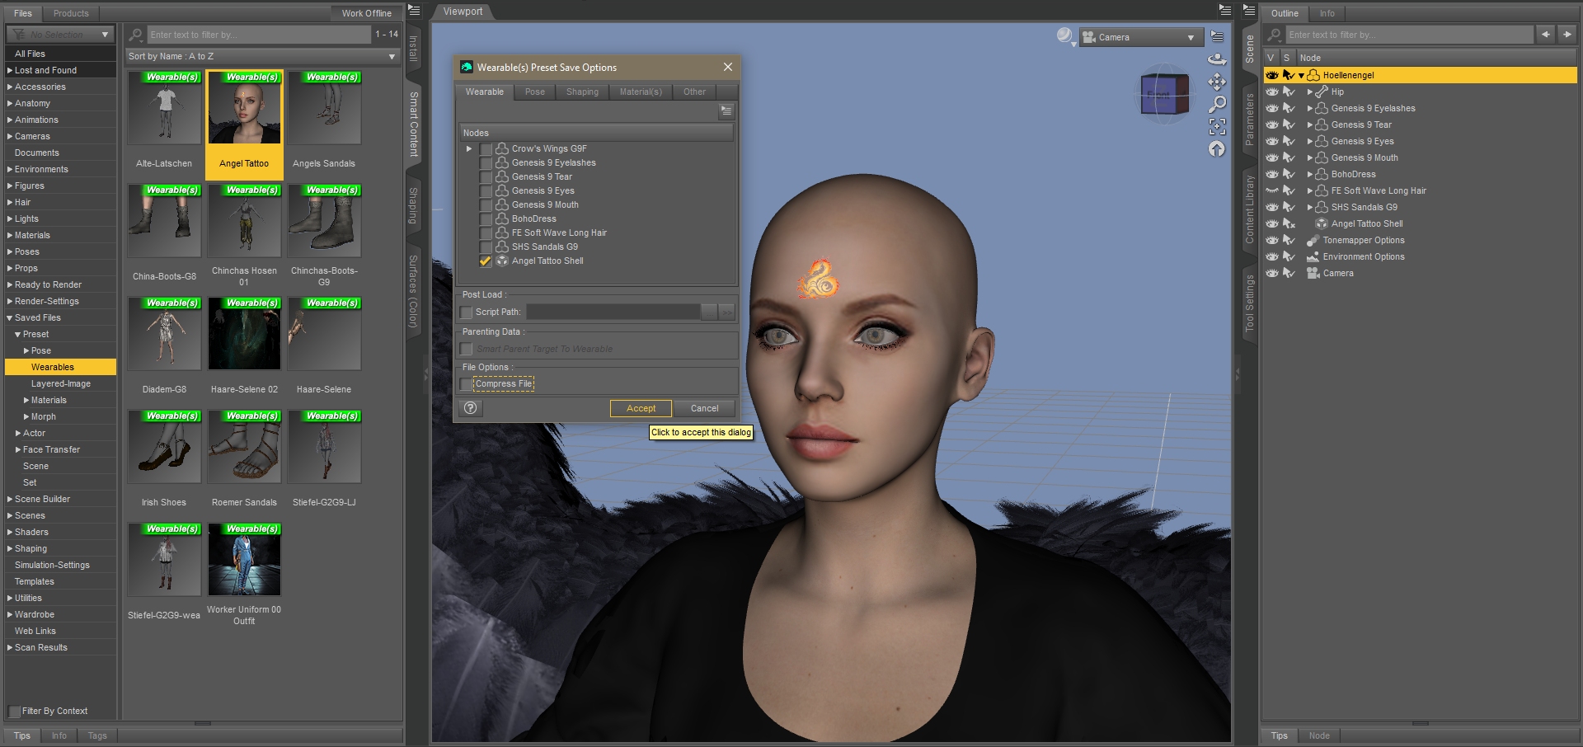Click the browse button beside Script Path
The height and width of the screenshot is (747, 1583).
pyautogui.click(x=709, y=312)
